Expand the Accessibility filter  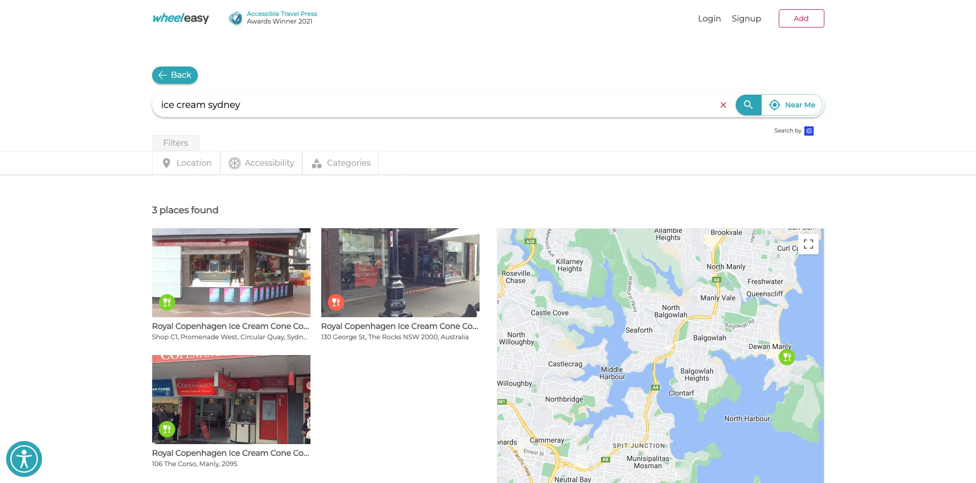click(261, 163)
